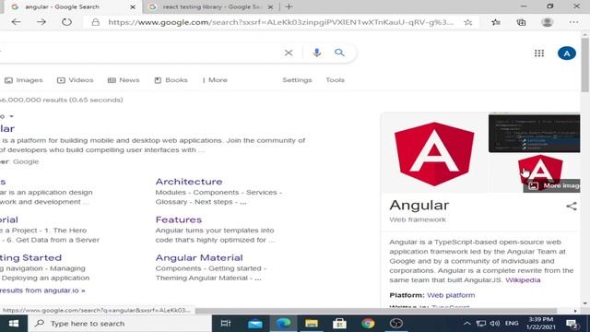Switch to Books search results
Image resolution: width=590 pixels, height=332 pixels.
point(171,80)
